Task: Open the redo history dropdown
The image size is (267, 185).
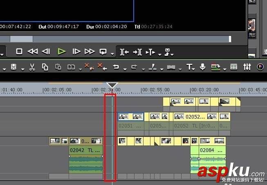Action: coord(143,69)
